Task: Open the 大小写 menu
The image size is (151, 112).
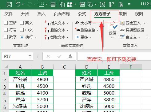Action: (85, 23)
